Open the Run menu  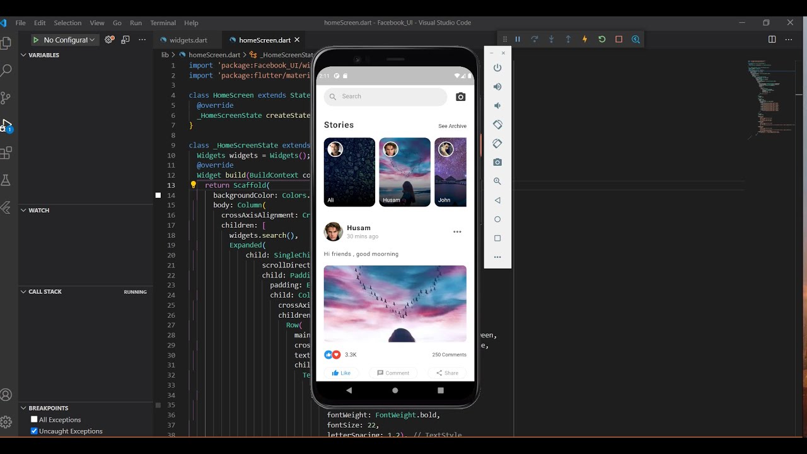(x=136, y=23)
